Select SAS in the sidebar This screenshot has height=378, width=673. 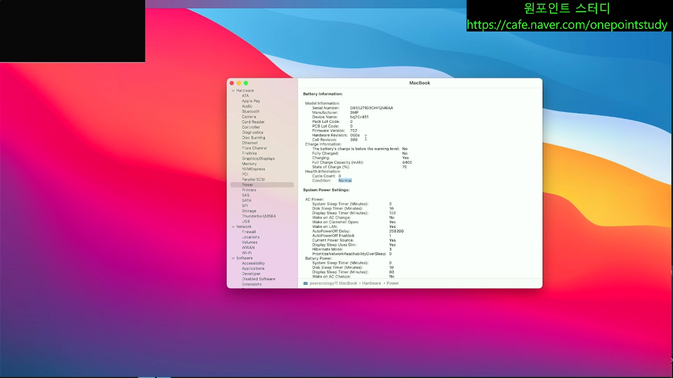pos(246,195)
